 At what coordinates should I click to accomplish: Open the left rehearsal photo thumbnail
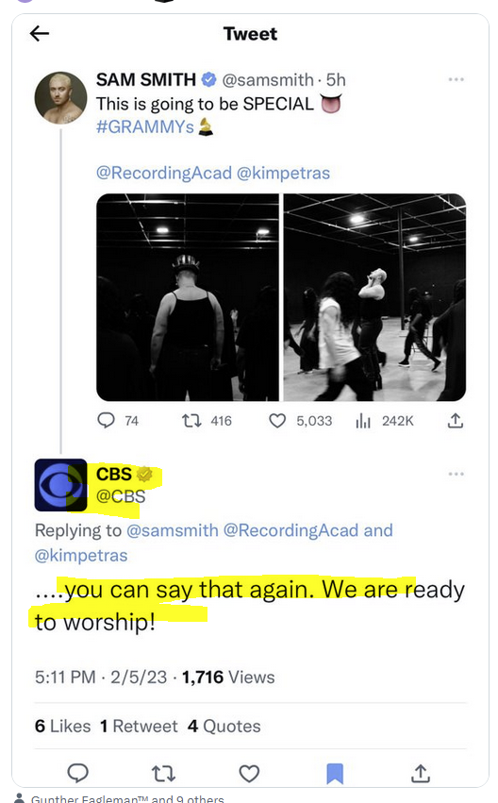pyautogui.click(x=188, y=297)
